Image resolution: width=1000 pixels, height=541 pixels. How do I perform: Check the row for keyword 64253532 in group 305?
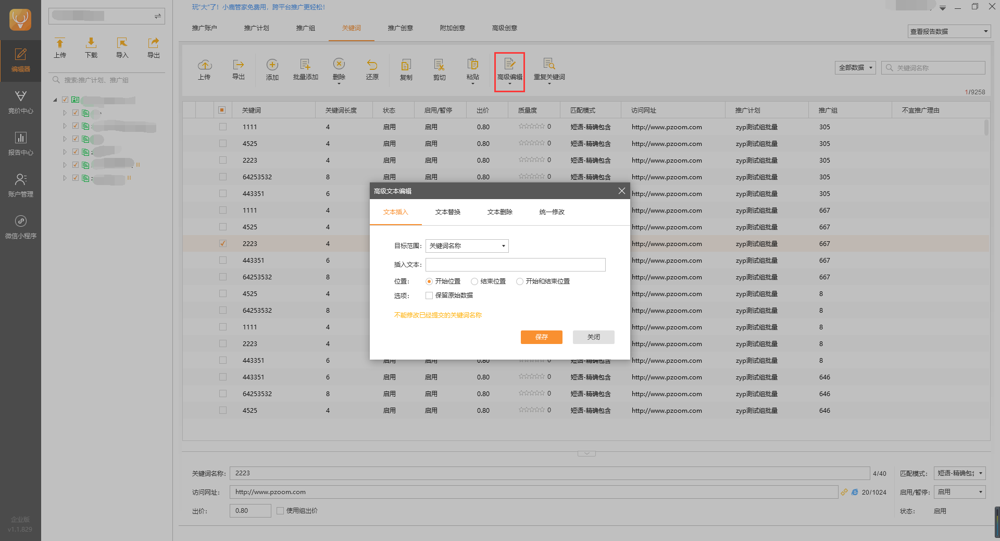click(223, 177)
